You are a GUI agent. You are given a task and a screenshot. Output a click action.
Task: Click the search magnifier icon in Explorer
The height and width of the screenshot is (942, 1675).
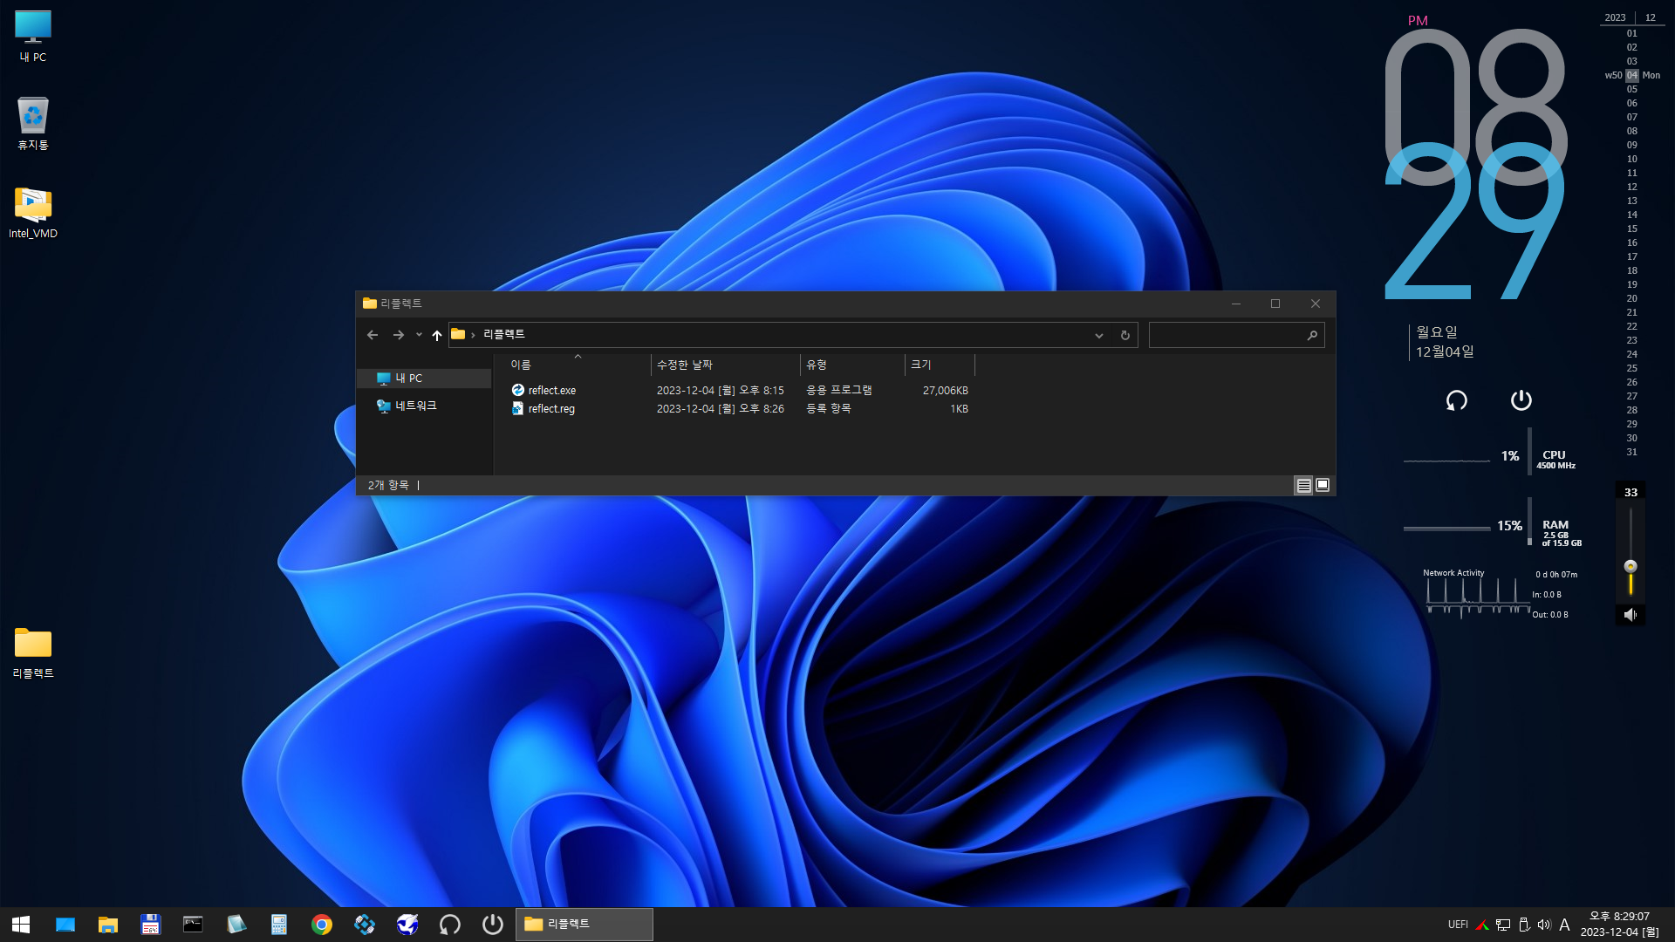pos(1312,335)
